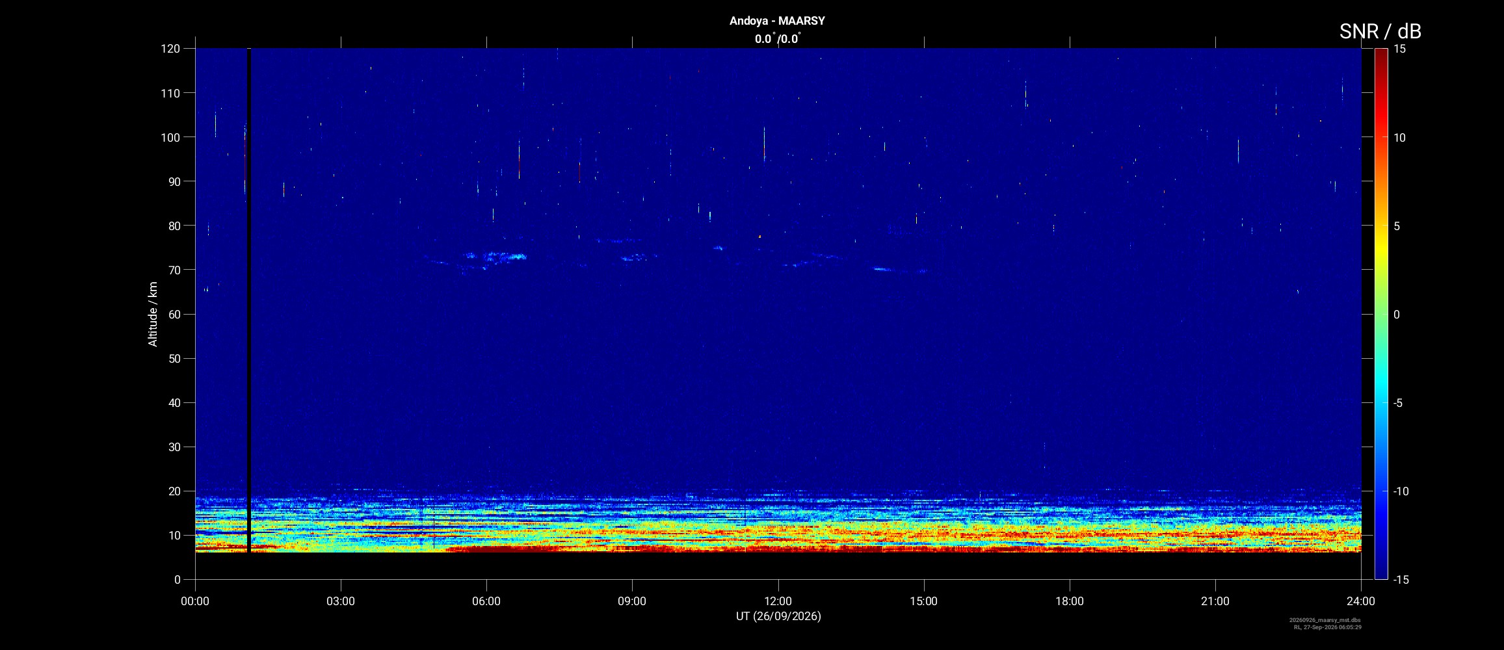Click the black data-gap stripe after 01:00

[x=249, y=300]
